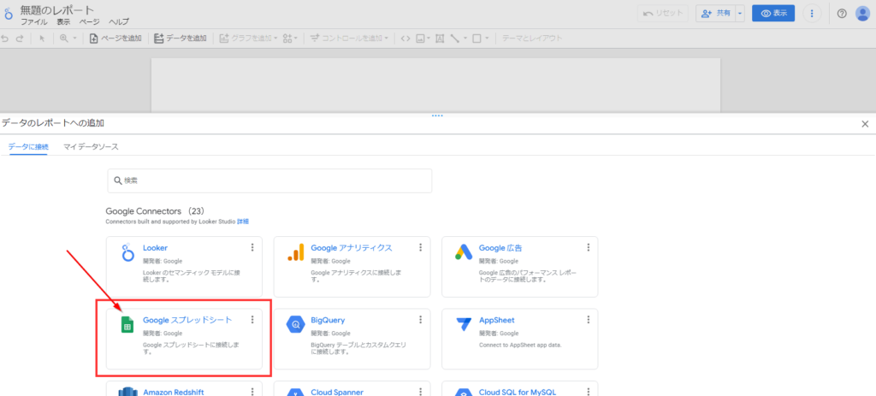
Task: Click the image insert icon
Action: point(420,38)
